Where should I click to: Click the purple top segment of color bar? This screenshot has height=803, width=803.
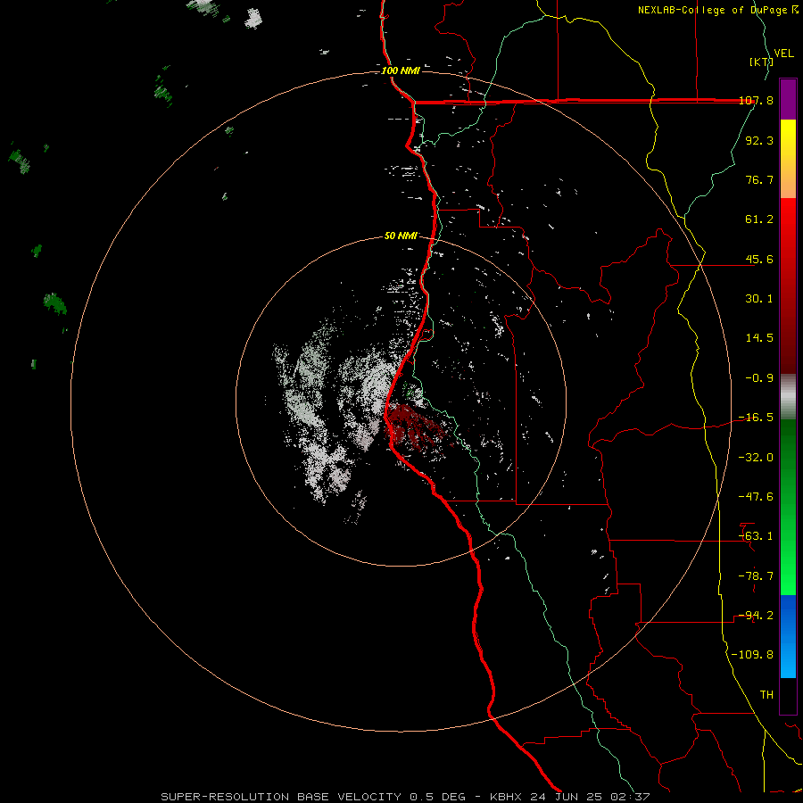788,99
